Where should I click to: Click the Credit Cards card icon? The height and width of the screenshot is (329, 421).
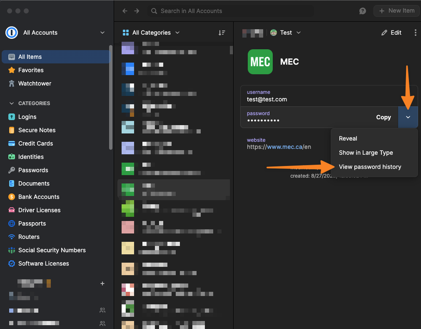pyautogui.click(x=11, y=143)
